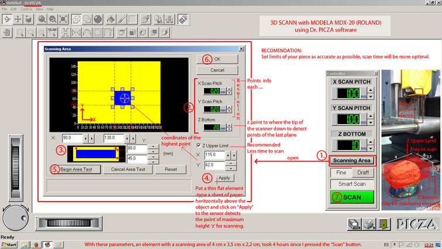Screen dimensions: 442x249
Task: Increase X Scan Pitch in Scanning Area dialog
Action: click(x=229, y=89)
